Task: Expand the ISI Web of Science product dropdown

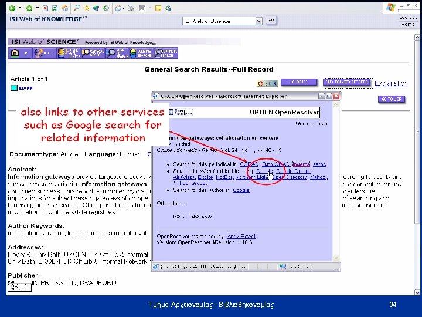Action: point(258,21)
